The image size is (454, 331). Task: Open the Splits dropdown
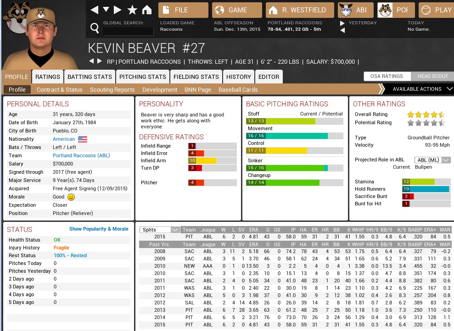tap(160, 230)
